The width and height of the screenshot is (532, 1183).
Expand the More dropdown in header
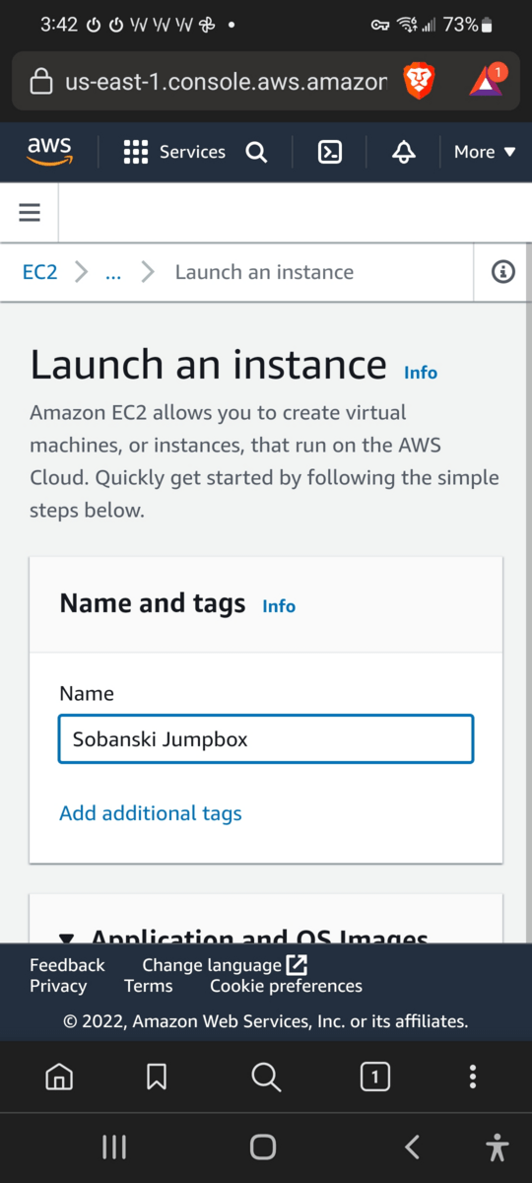click(485, 152)
